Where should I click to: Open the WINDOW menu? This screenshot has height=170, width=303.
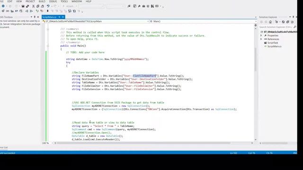click(x=77, y=1)
